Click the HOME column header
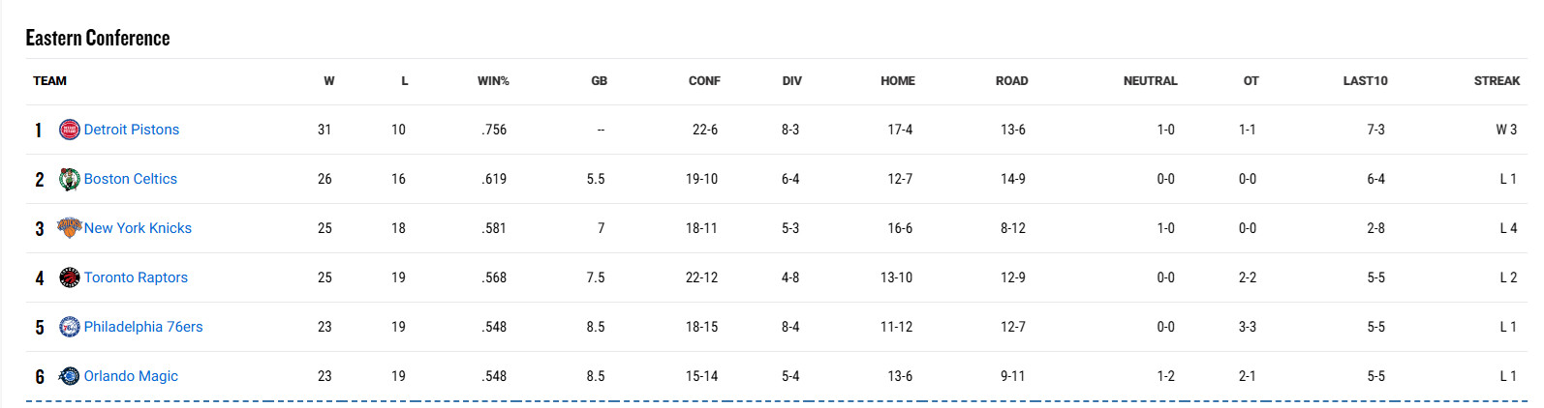This screenshot has height=408, width=1544. tap(898, 81)
